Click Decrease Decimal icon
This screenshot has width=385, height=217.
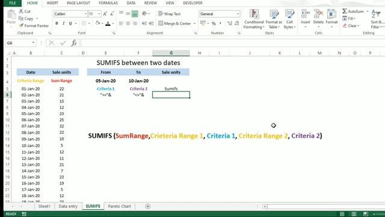tap(236, 24)
